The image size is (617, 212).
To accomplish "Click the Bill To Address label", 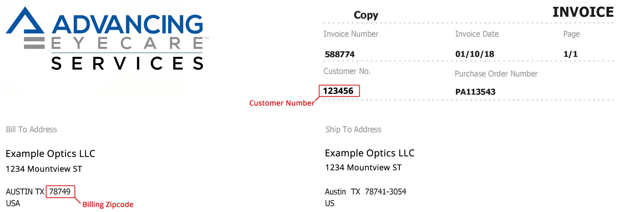I will tap(32, 130).
